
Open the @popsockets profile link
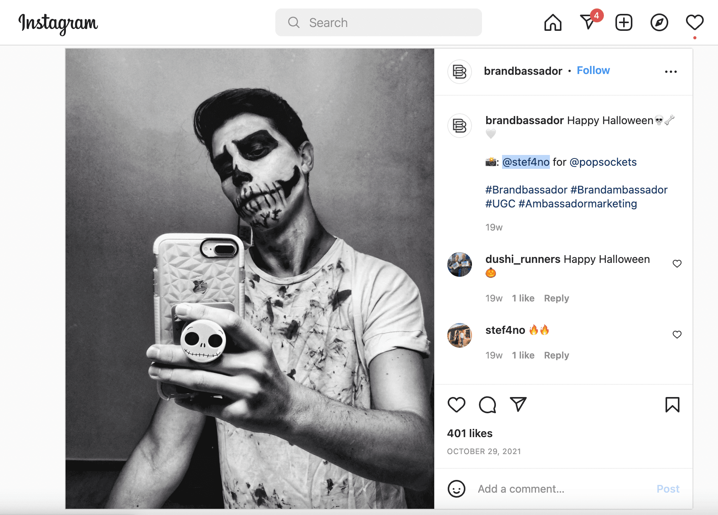603,162
